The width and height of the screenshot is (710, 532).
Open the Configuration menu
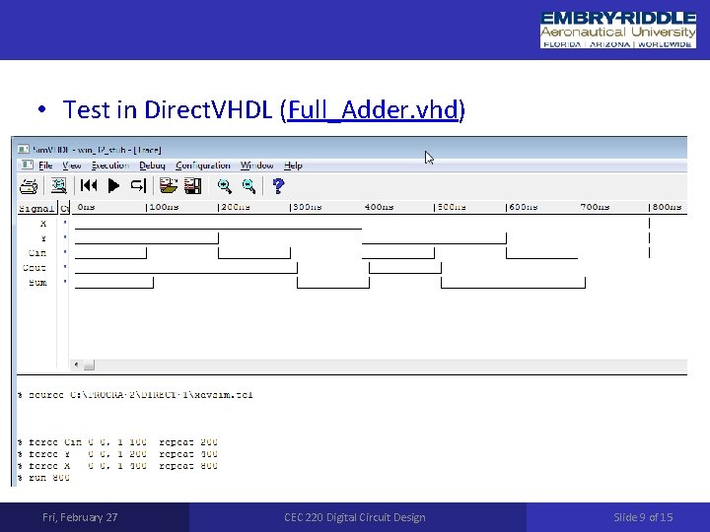[203, 166]
